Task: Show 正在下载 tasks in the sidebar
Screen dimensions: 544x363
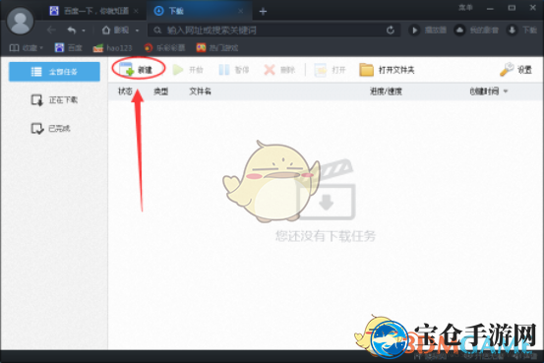Action: click(54, 100)
